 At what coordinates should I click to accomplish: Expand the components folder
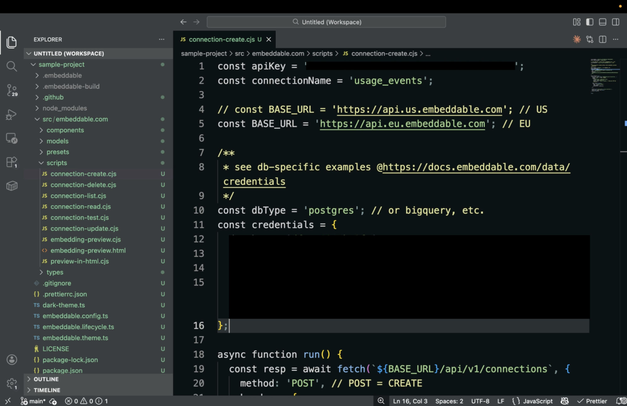click(x=65, y=130)
